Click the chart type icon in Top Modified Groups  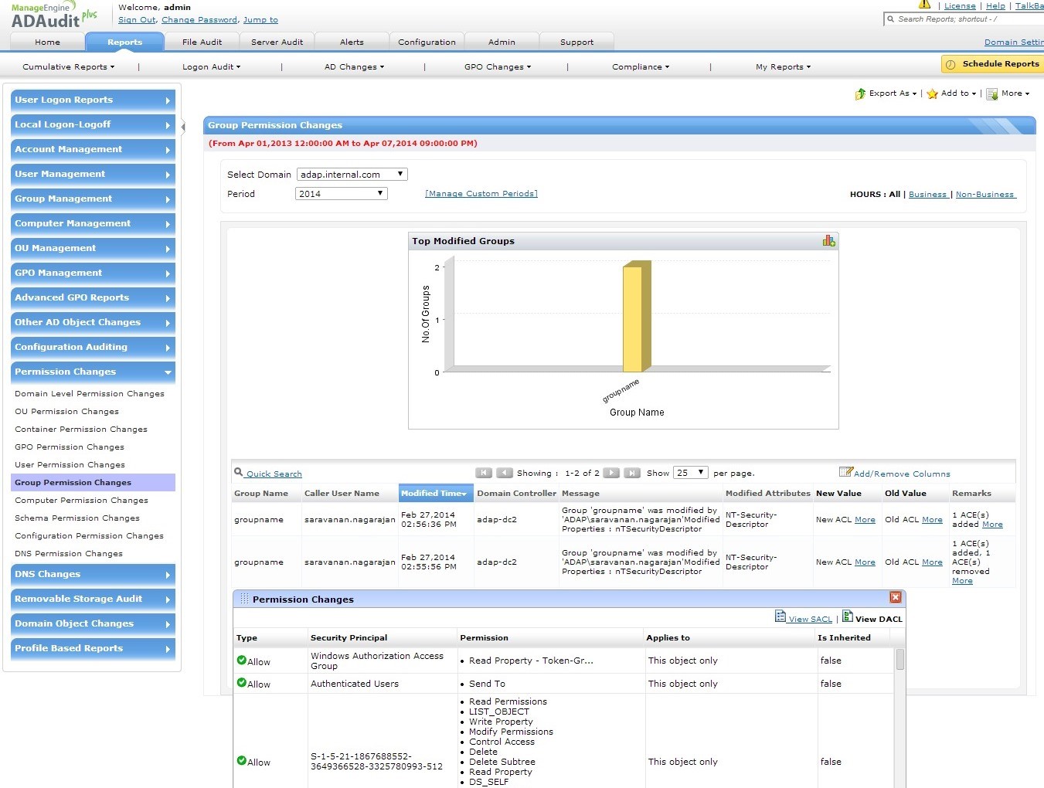828,241
